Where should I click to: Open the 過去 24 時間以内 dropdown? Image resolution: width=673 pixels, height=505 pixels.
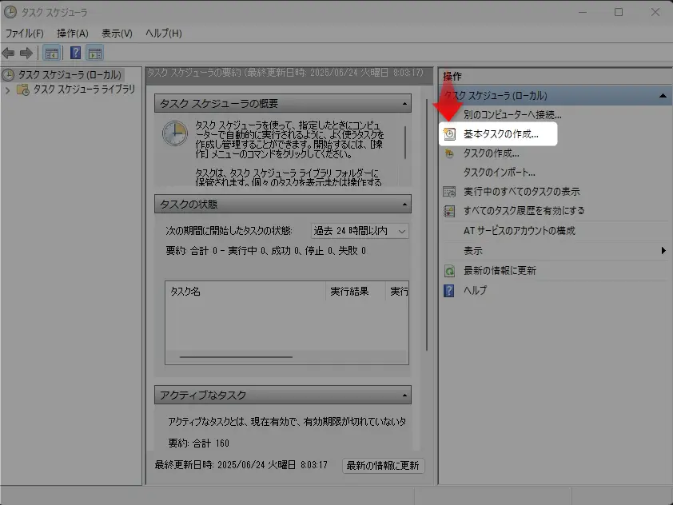click(x=360, y=230)
